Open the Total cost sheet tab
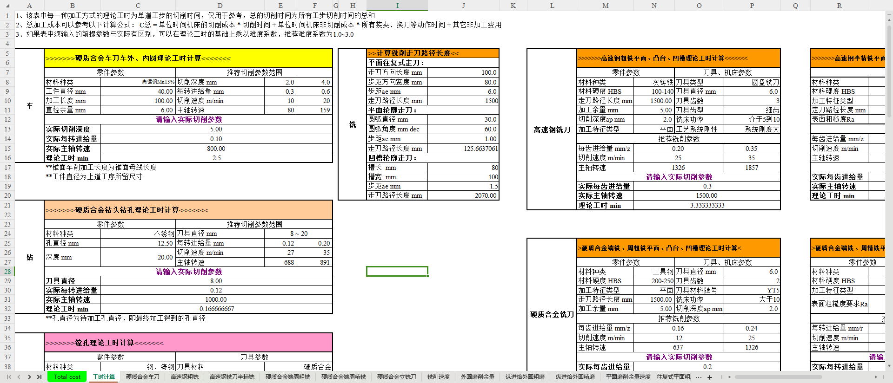 (x=67, y=377)
